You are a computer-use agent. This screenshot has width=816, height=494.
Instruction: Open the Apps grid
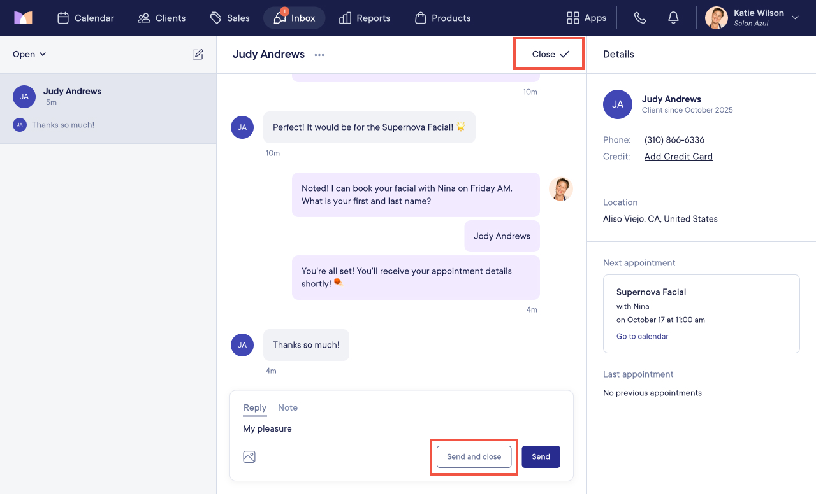[586, 18]
